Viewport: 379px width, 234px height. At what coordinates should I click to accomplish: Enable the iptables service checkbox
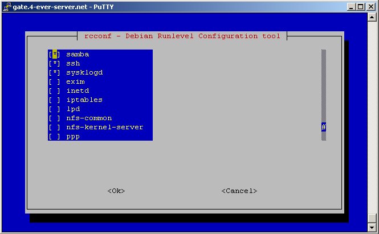(55, 100)
